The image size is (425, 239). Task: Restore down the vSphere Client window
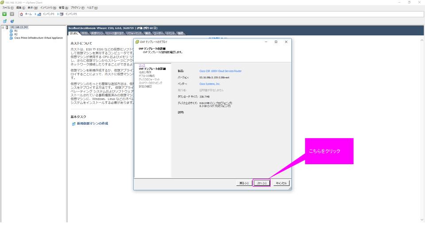pyautogui.click(x=409, y=3)
